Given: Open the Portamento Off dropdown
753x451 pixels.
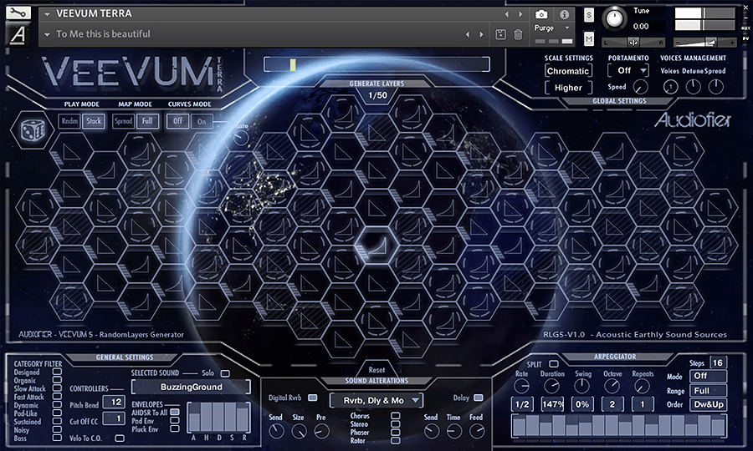Looking at the screenshot, I should 628,70.
